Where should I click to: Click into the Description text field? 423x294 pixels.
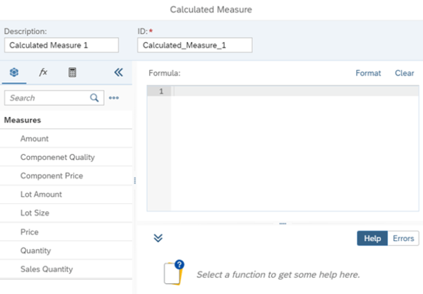[61, 45]
